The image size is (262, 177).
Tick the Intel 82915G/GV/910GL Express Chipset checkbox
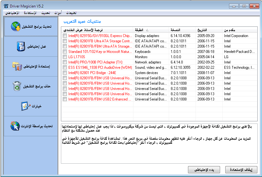pos(65,36)
